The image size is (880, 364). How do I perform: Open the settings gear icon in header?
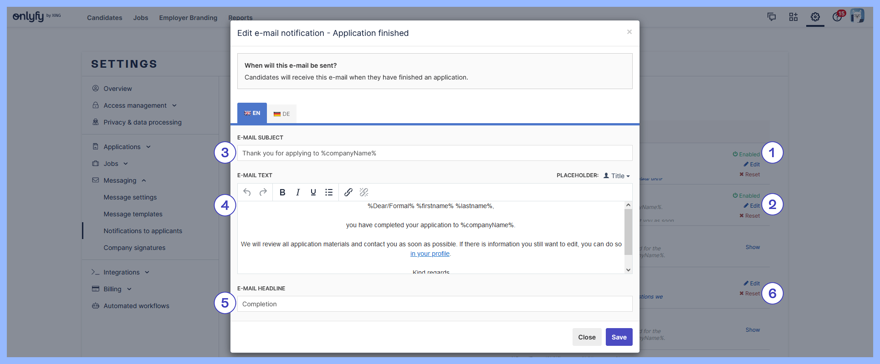click(x=815, y=17)
